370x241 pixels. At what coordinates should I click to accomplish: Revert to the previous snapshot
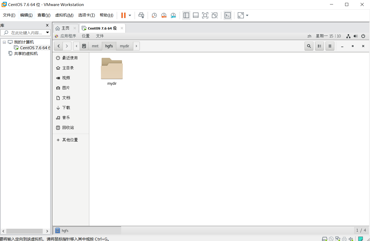click(x=164, y=15)
